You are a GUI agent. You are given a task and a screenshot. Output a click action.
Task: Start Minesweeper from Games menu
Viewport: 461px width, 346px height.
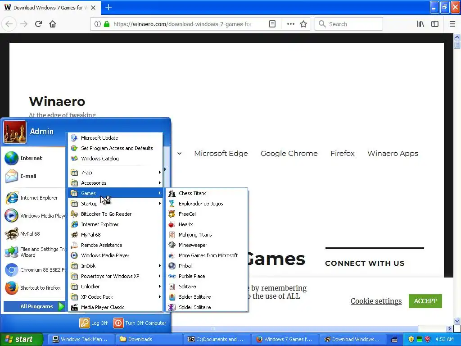207,245
